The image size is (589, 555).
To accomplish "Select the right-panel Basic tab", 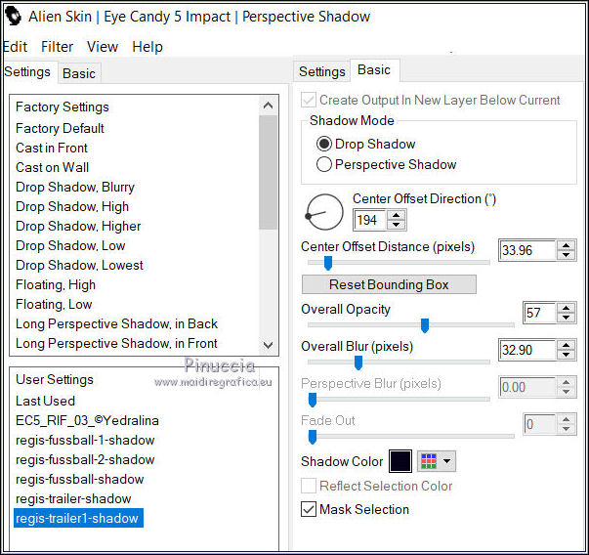I will [x=374, y=70].
